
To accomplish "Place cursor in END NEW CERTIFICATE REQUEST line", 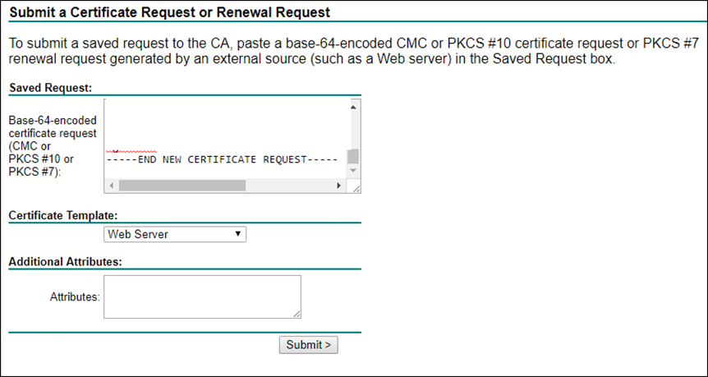I will (222, 160).
